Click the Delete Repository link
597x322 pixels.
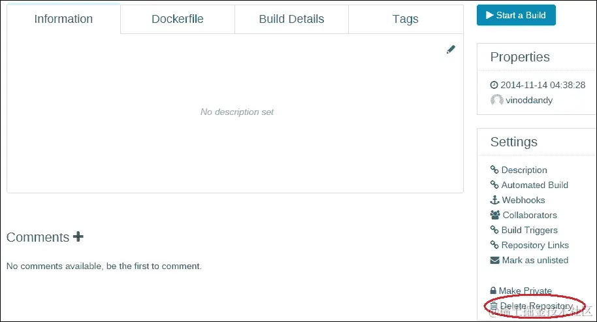(x=536, y=306)
